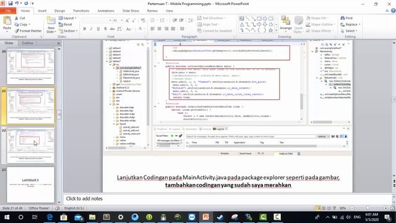Click the Increase List Level indent icon

(181, 20)
